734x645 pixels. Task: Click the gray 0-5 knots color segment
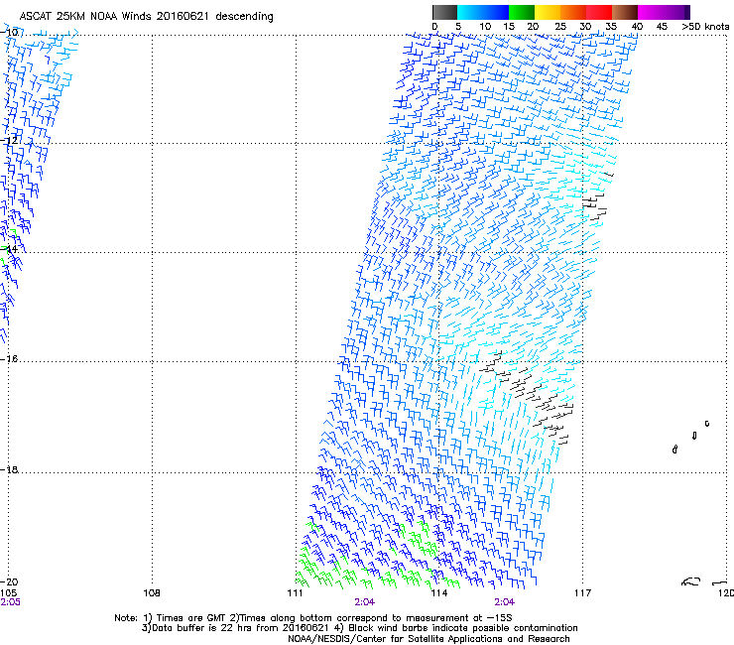point(444,12)
